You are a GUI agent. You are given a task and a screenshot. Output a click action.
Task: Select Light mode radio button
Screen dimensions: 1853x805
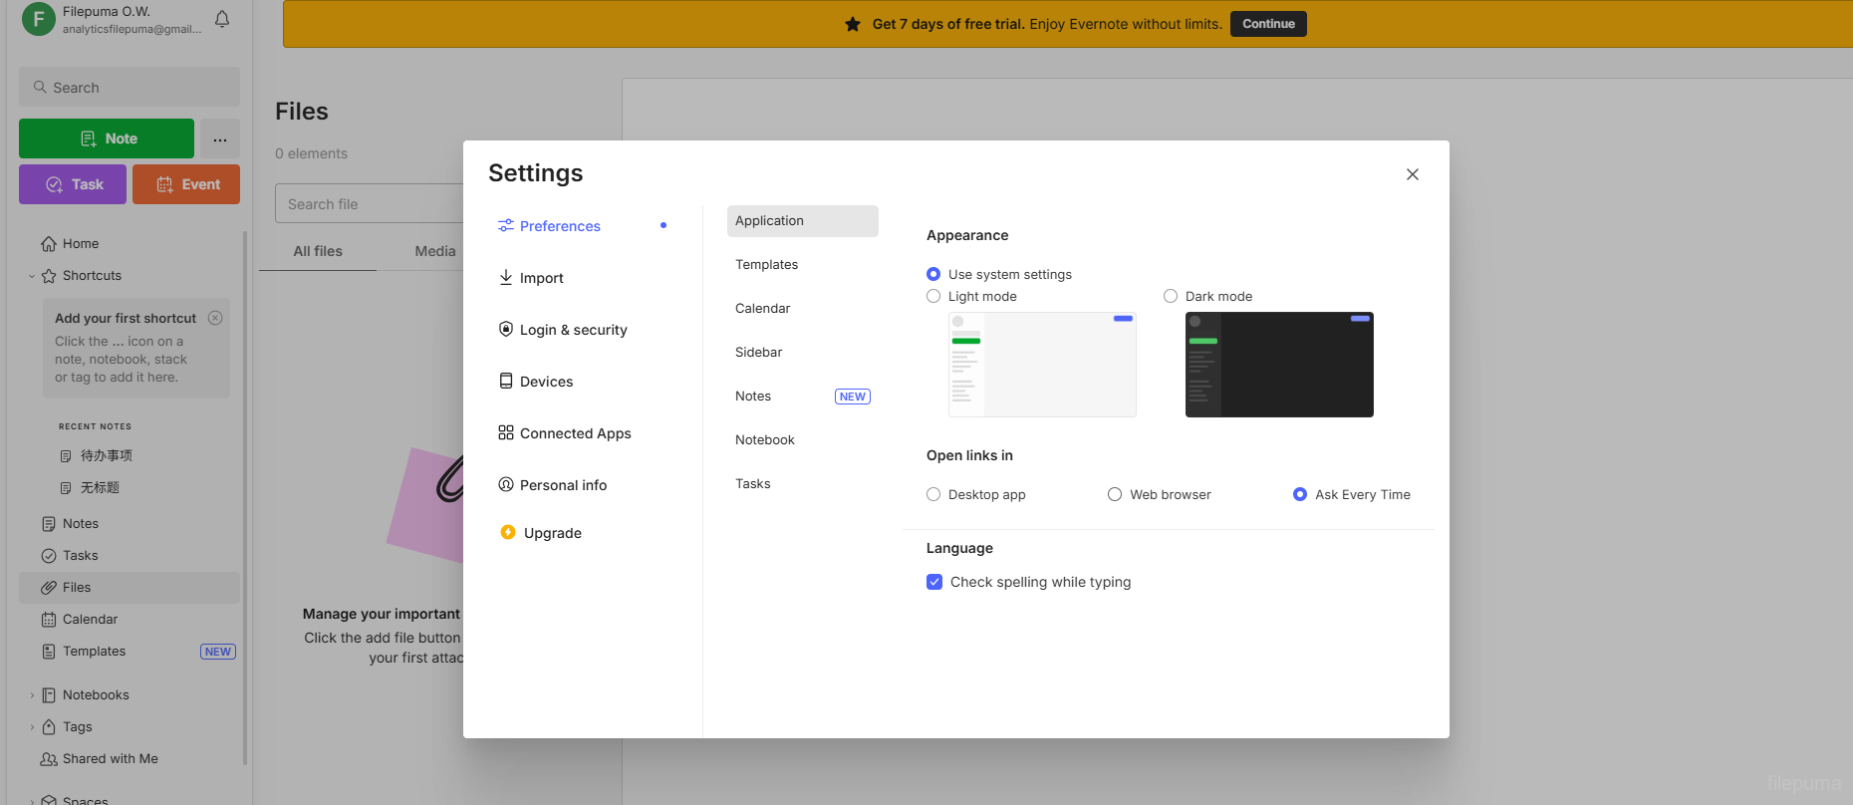click(933, 296)
